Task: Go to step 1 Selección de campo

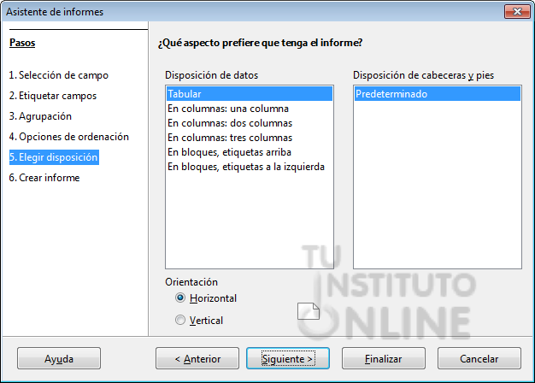Action: [x=59, y=75]
